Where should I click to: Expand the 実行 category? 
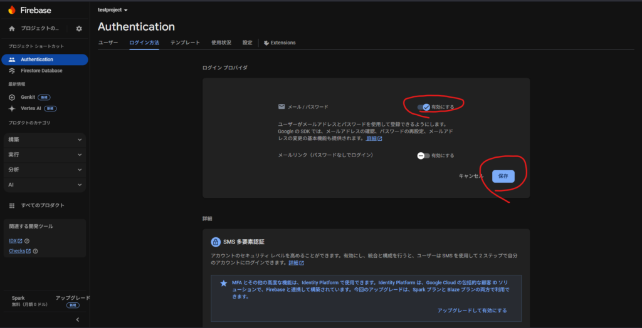point(45,155)
